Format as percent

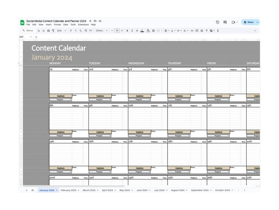tap(76, 31)
